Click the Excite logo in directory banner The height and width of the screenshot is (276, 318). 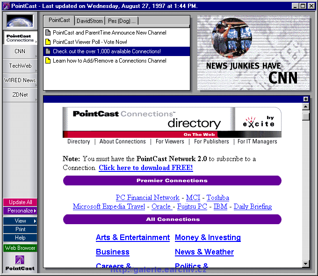pyautogui.click(x=259, y=122)
